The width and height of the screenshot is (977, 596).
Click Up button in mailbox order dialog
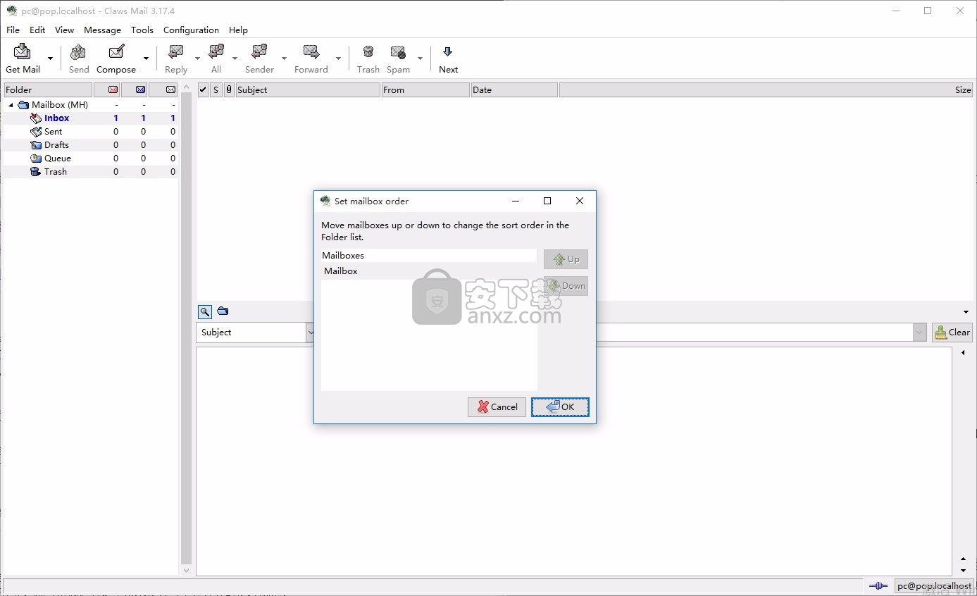point(566,259)
